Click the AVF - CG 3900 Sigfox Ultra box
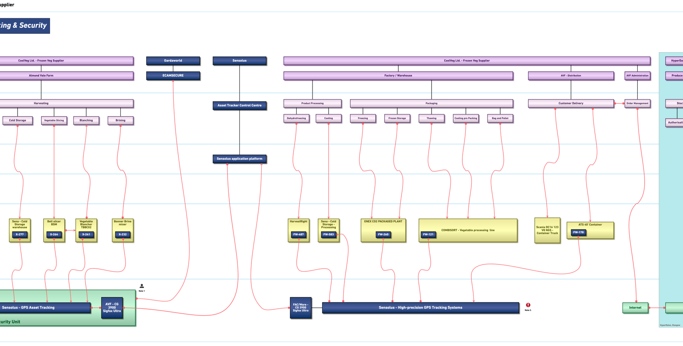The height and width of the screenshot is (346, 683). [x=112, y=308]
